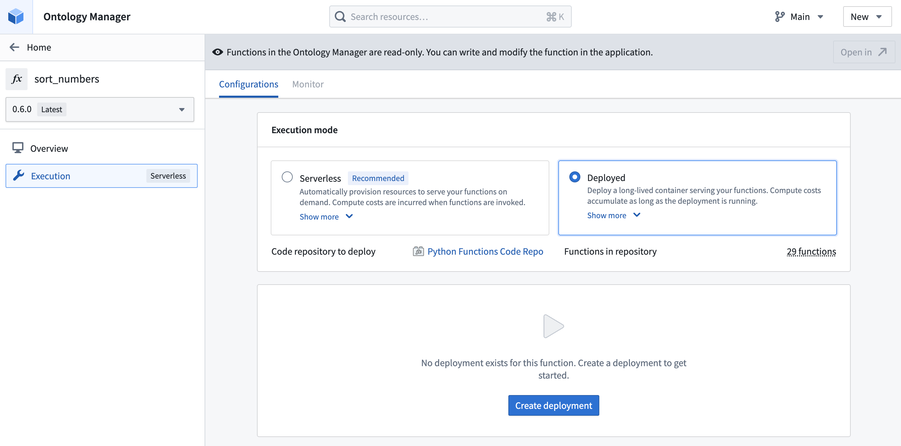The image size is (901, 446).
Task: Select the Deployed execution mode radio button
Action: 574,177
